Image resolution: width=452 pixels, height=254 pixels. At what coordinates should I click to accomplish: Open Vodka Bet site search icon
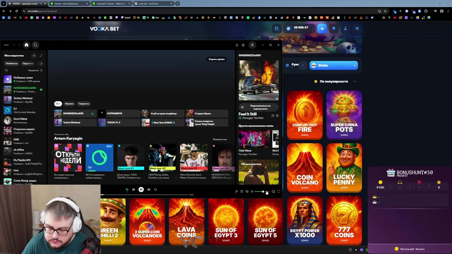tap(277, 29)
